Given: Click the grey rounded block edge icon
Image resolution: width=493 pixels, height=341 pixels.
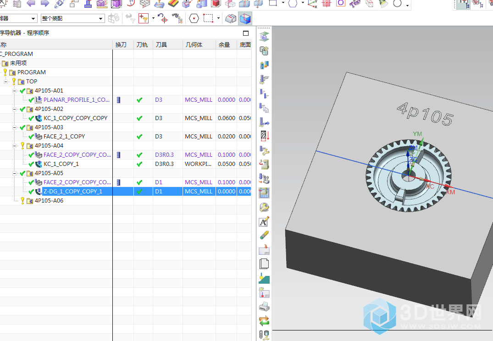Looking at the screenshot, I should pyautogui.click(x=231, y=18).
